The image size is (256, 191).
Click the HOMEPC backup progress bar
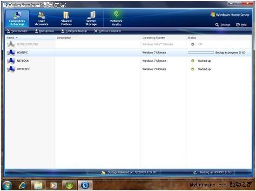click(x=201, y=53)
